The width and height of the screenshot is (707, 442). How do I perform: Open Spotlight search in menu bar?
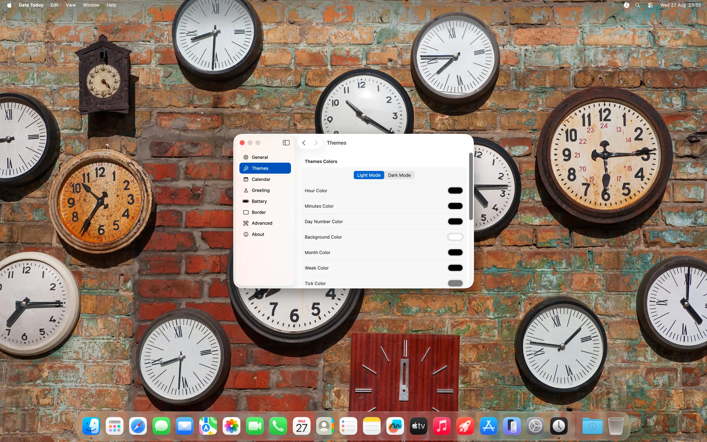pyautogui.click(x=637, y=5)
